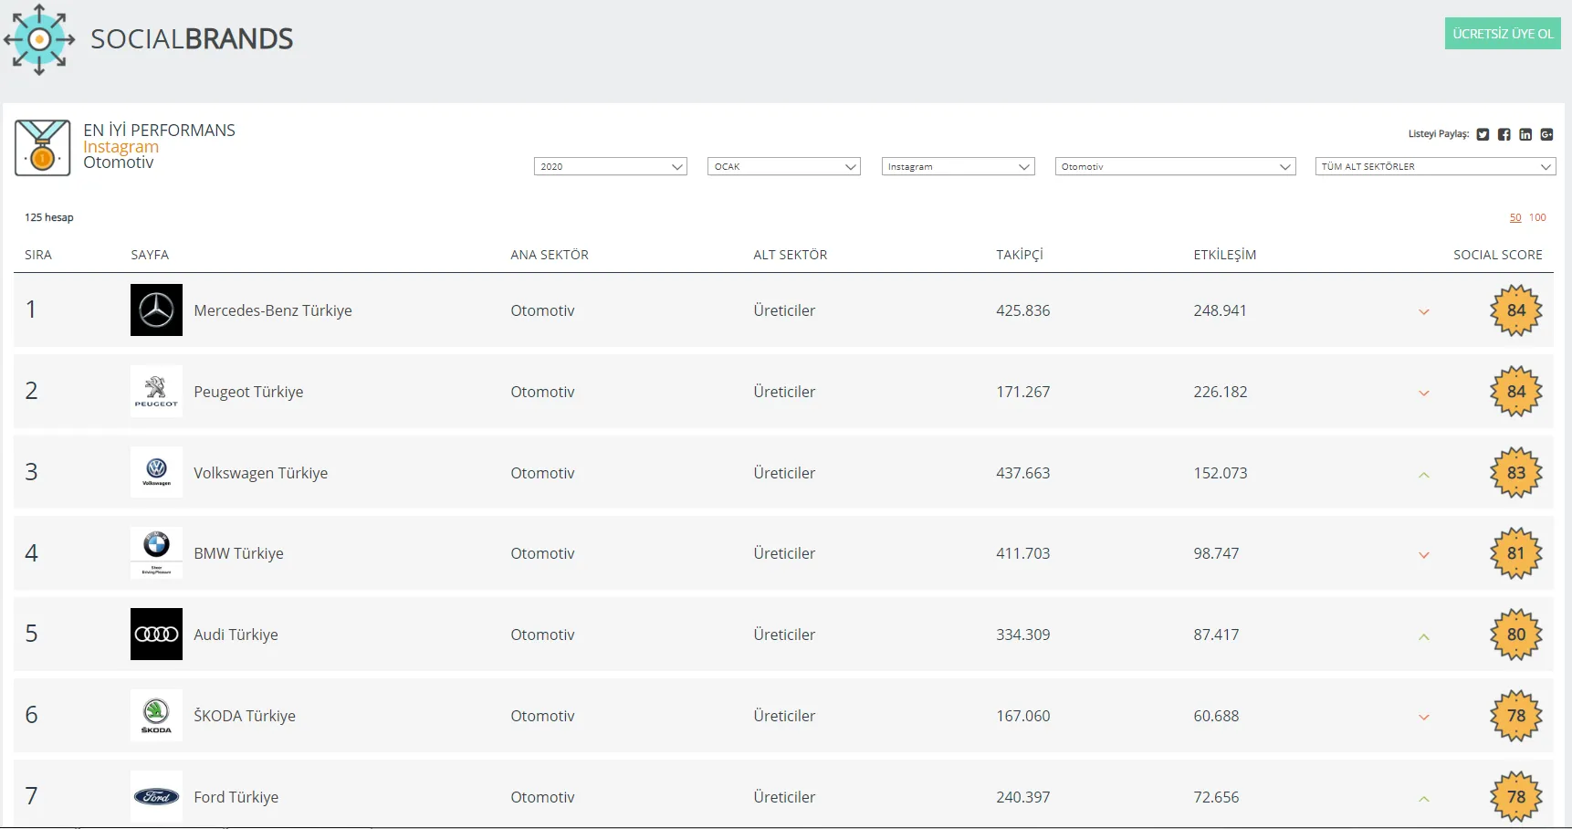The height and width of the screenshot is (829, 1572).
Task: Show 100 accounts per page
Action: point(1537,217)
